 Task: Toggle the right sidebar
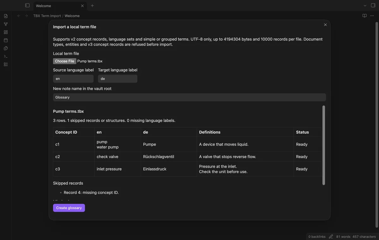[373, 6]
